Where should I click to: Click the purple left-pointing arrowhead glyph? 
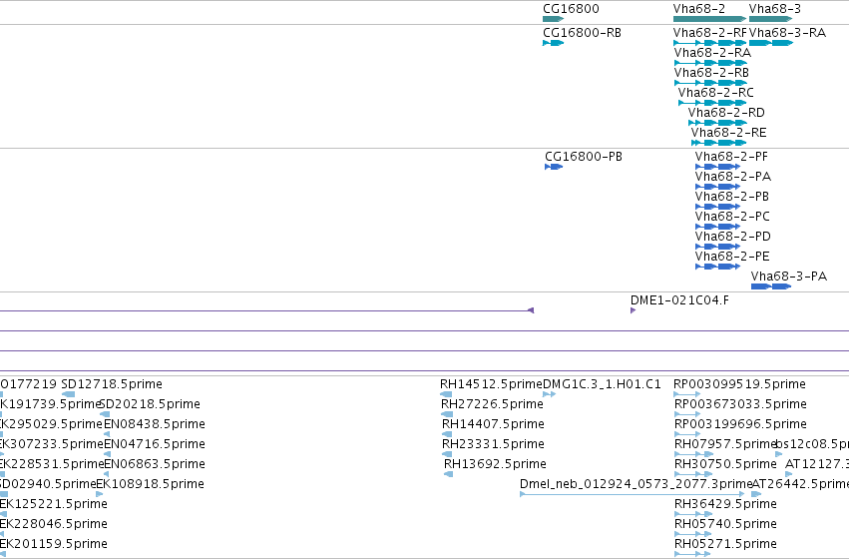[x=531, y=310]
